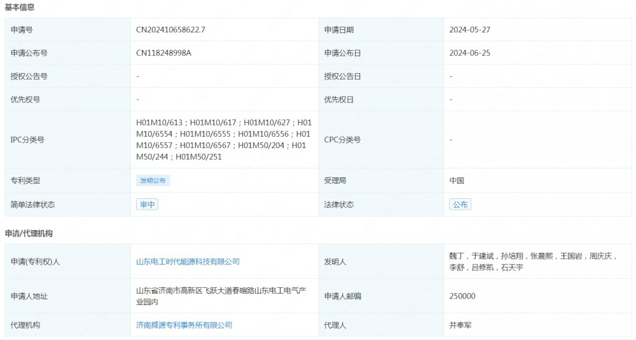Click the 审中 legal status tag
Image resolution: width=636 pixels, height=340 pixels.
[147, 205]
